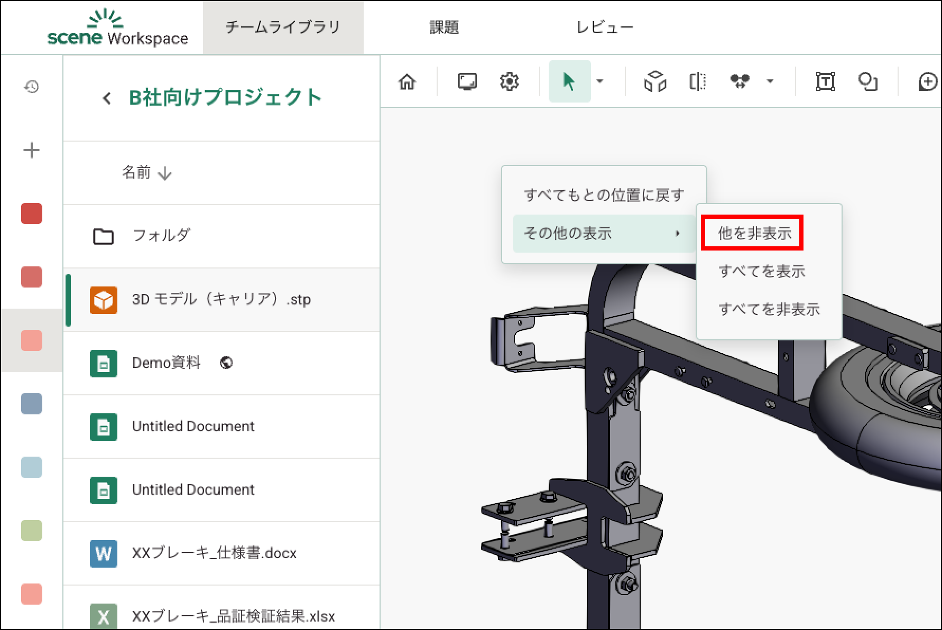This screenshot has width=942, height=630.
Task: Open the display screen settings icon
Action: (x=467, y=82)
